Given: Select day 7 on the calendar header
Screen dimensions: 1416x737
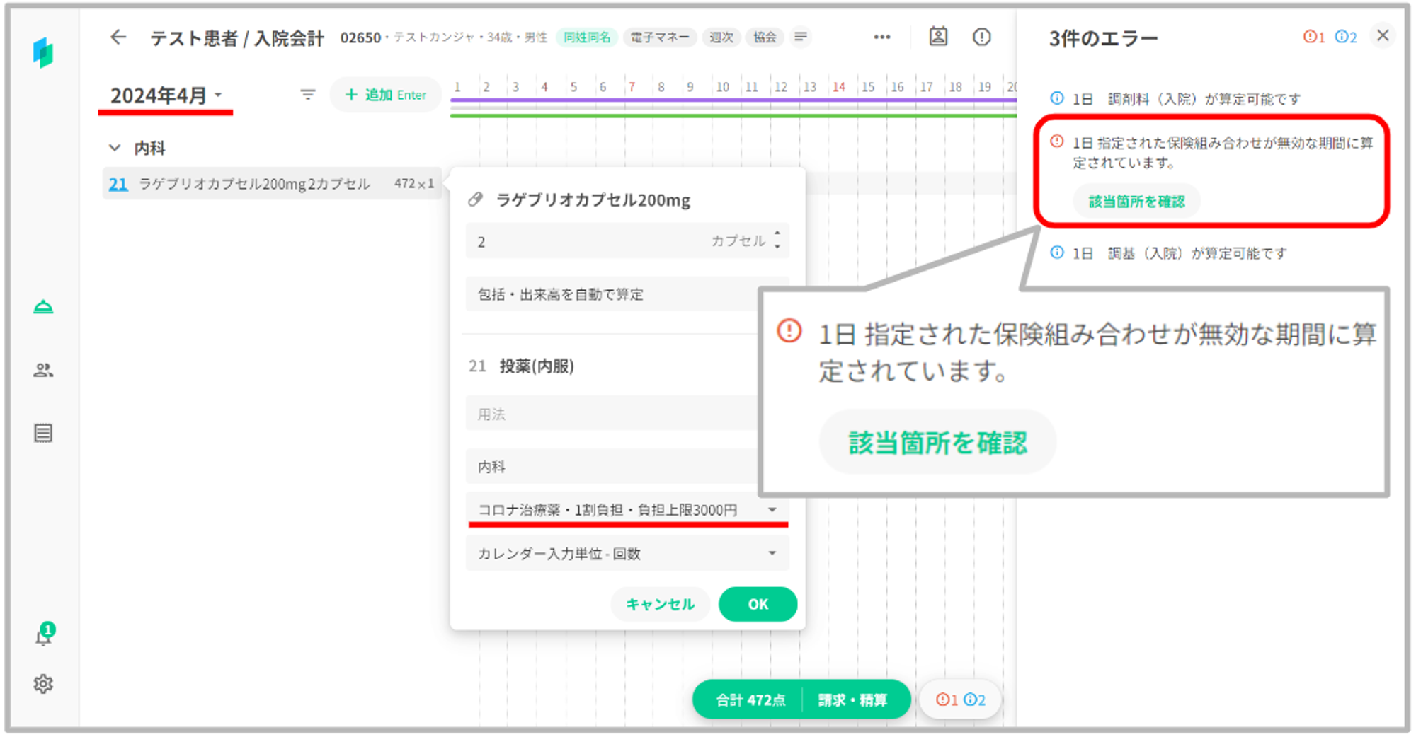Looking at the screenshot, I should point(632,87).
